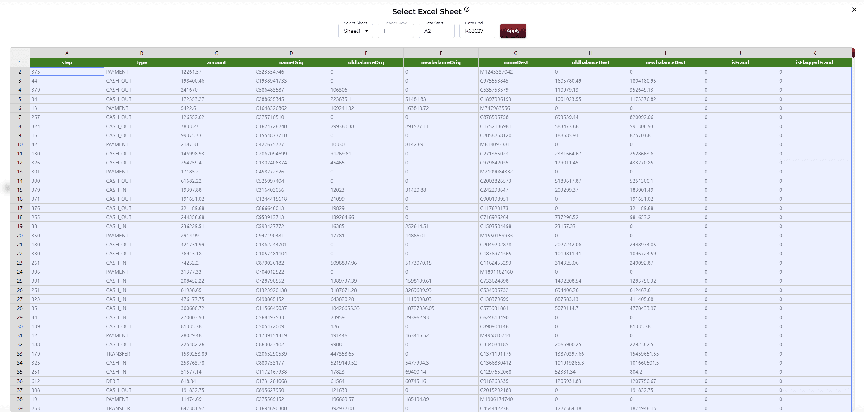Screen dimensions: 864x412
Task: Select row number 36
Action: [x=20, y=381]
